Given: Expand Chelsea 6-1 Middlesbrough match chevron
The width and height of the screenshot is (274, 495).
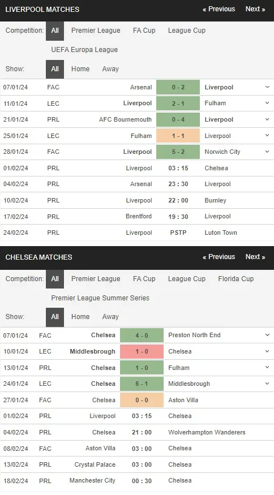Looking at the screenshot, I should [x=267, y=384].
